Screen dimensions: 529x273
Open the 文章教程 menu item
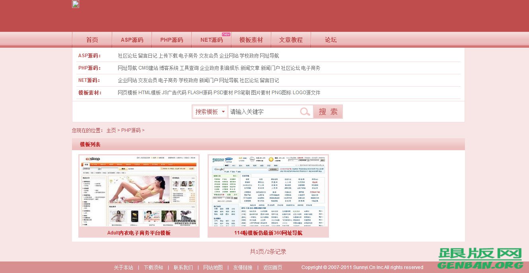pos(291,39)
